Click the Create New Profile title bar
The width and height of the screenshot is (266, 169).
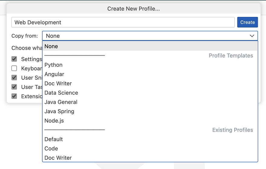133,9
